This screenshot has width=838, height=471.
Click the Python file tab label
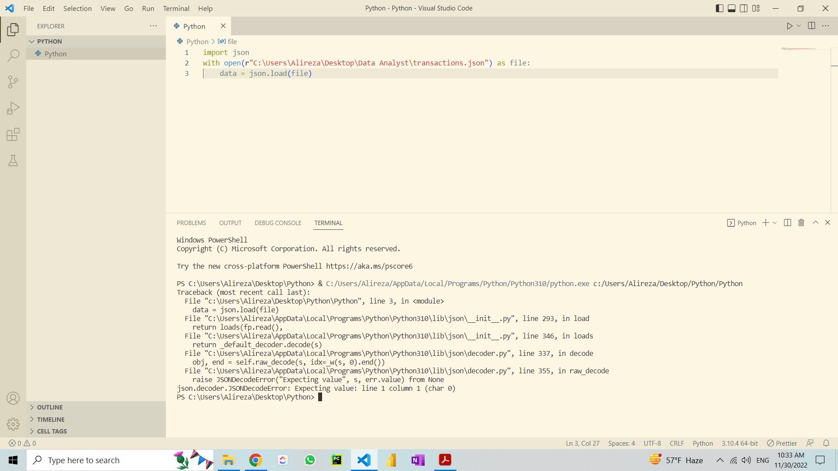[x=194, y=26]
